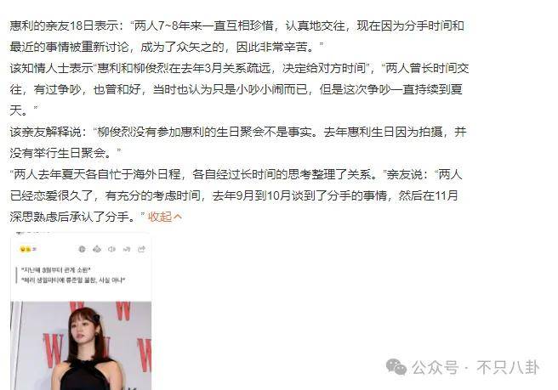Open the photo of the woman in a black dress
Screen dimensions: 558x390
tap(81, 346)
